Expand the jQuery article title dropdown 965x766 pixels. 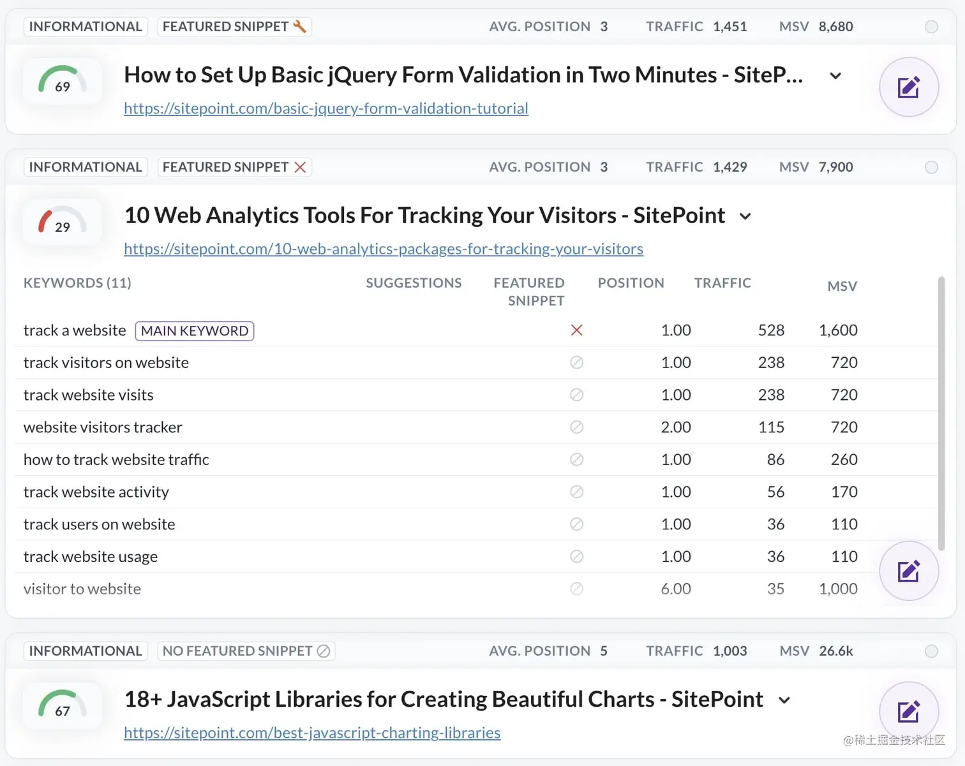pyautogui.click(x=835, y=75)
